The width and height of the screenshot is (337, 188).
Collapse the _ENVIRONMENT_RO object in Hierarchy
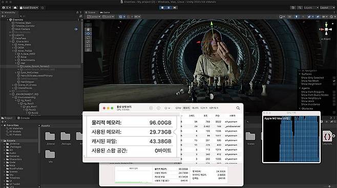(11, 94)
